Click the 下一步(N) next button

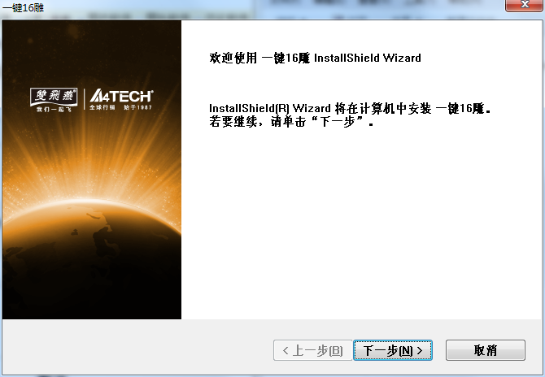(x=393, y=350)
